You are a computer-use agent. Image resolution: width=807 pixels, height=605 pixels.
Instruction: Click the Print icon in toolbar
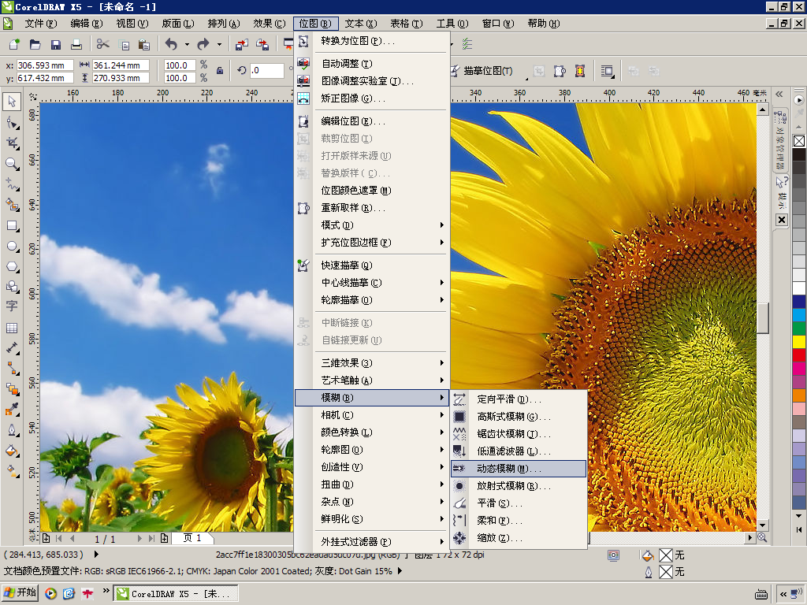[76, 45]
